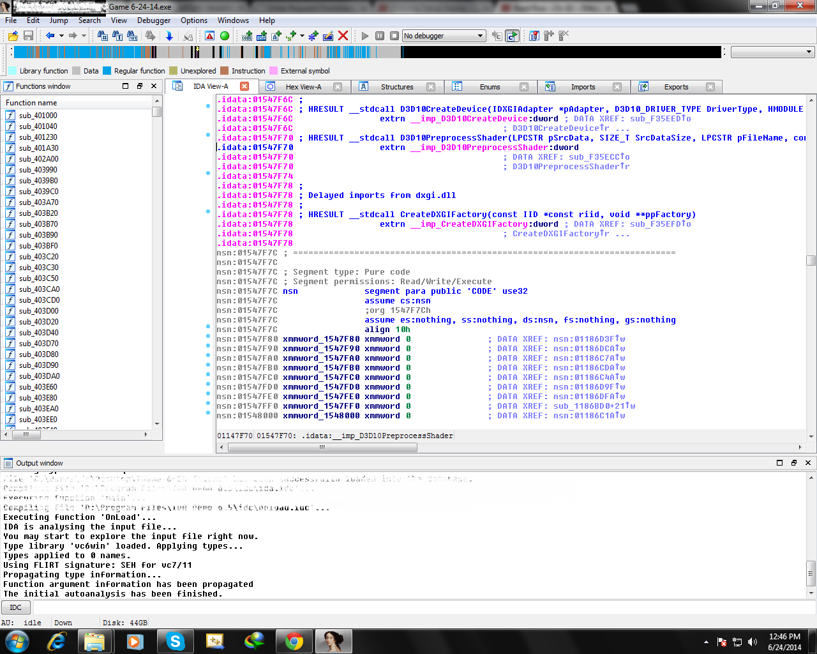Undefine selection with the red X icon
817x654 pixels.
[343, 36]
